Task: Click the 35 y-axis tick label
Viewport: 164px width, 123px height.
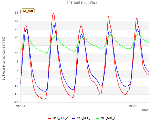Action: (16, 13)
